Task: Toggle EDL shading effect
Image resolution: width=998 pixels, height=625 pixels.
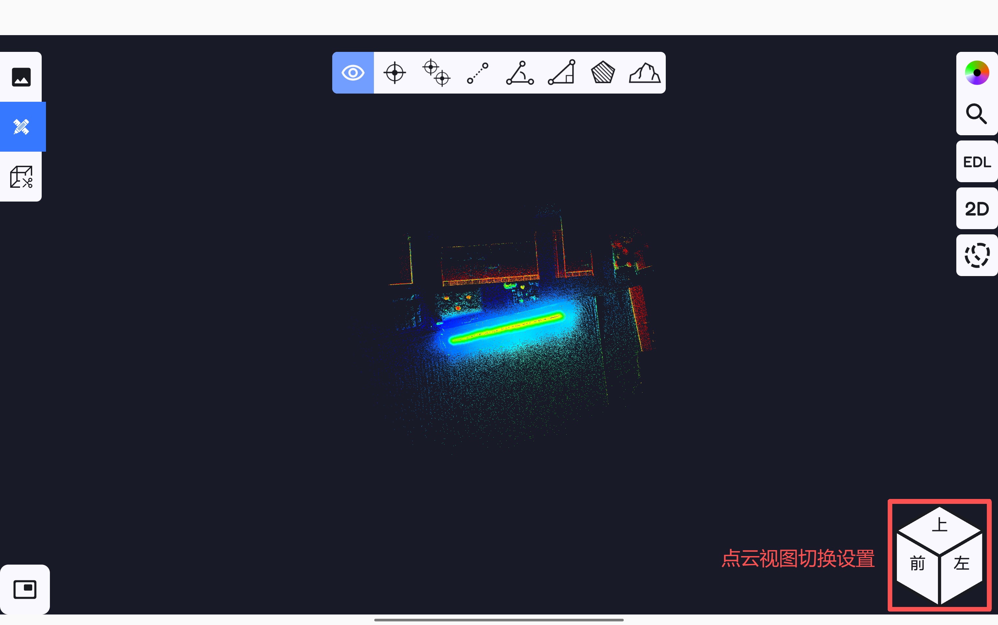Action: [x=977, y=162]
